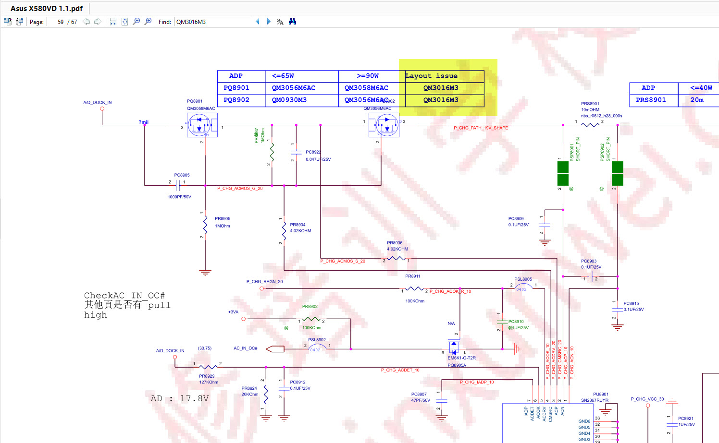The width and height of the screenshot is (719, 443).
Task: Click the Find text box containing QM3016M3
Action: tap(211, 22)
